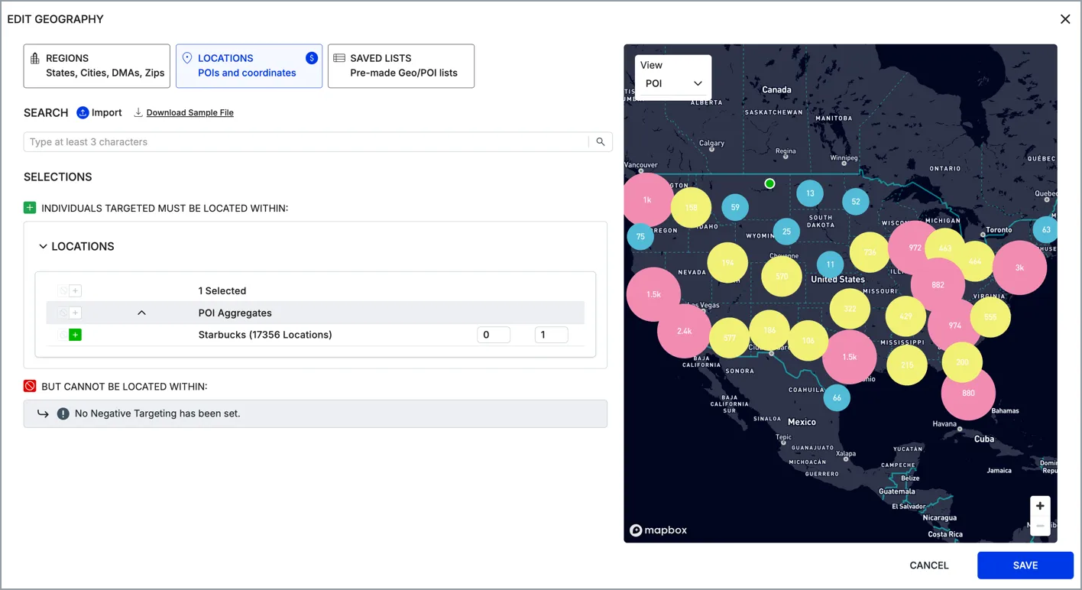Toggle the green include button for Starbucks
The width and height of the screenshot is (1082, 590).
coord(75,335)
